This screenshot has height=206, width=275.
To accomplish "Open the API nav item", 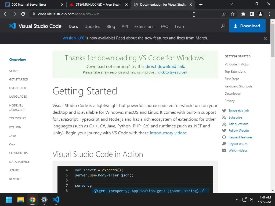I will pyautogui.click(x=125, y=27).
